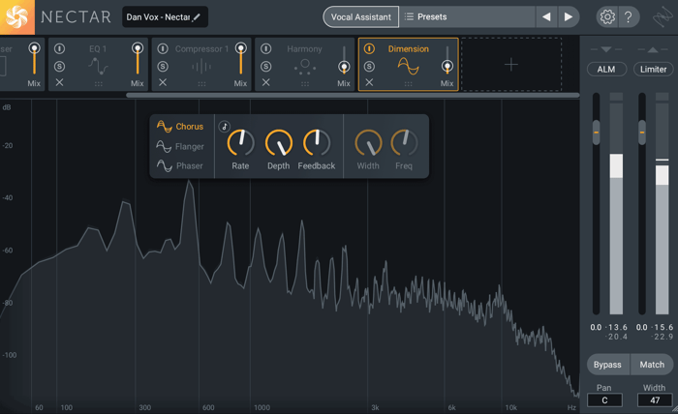The image size is (678, 414).
Task: Grab Dimension module reorder handle dots
Action: [x=408, y=84]
